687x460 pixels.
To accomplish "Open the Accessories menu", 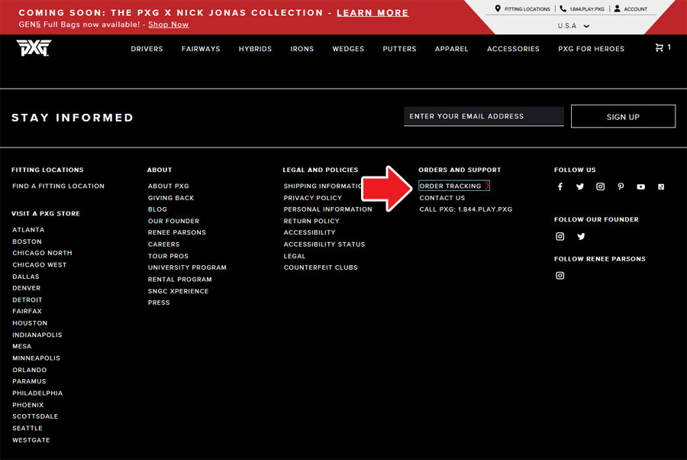I will click(513, 49).
